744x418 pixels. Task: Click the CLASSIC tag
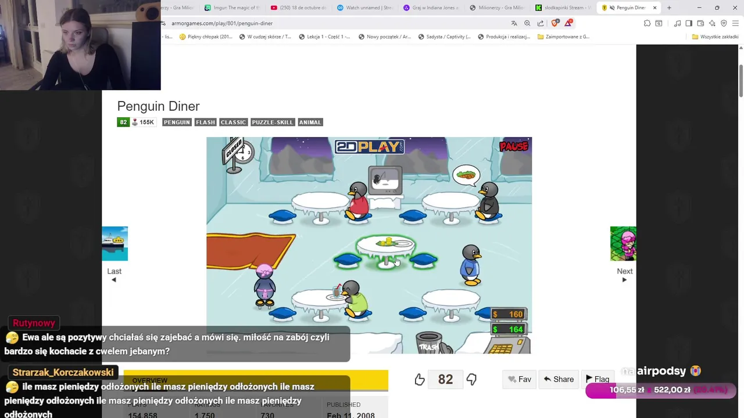233,122
